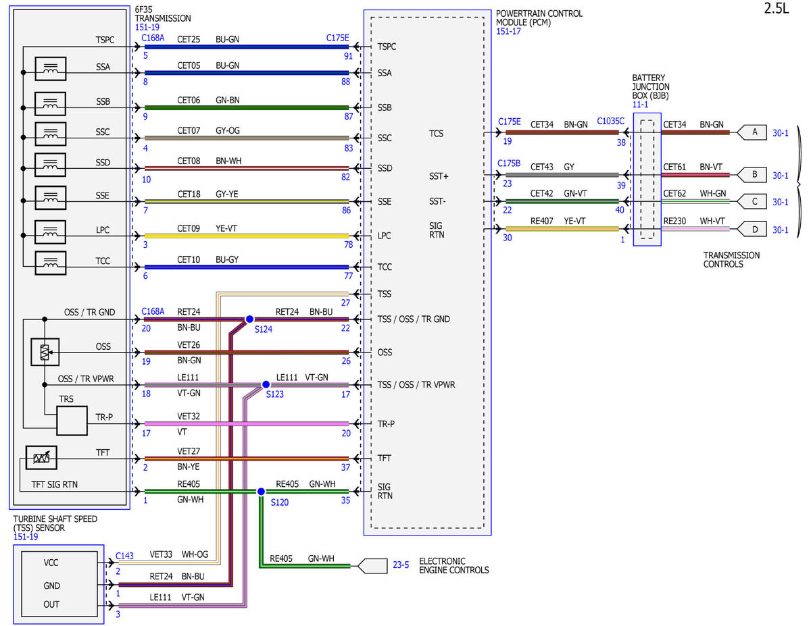The height and width of the screenshot is (626, 811).
Task: Click the S124 splice dot
Action: (249, 319)
